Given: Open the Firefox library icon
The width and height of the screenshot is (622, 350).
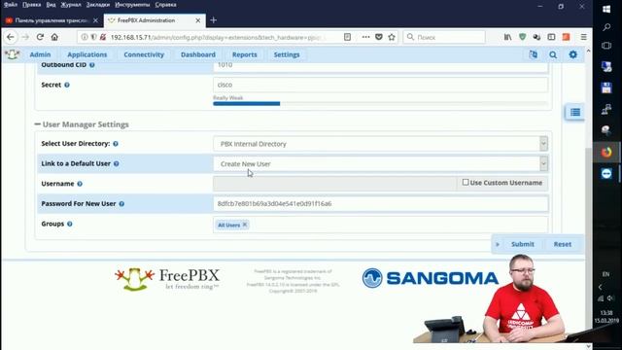Looking at the screenshot, I should [x=507, y=37].
